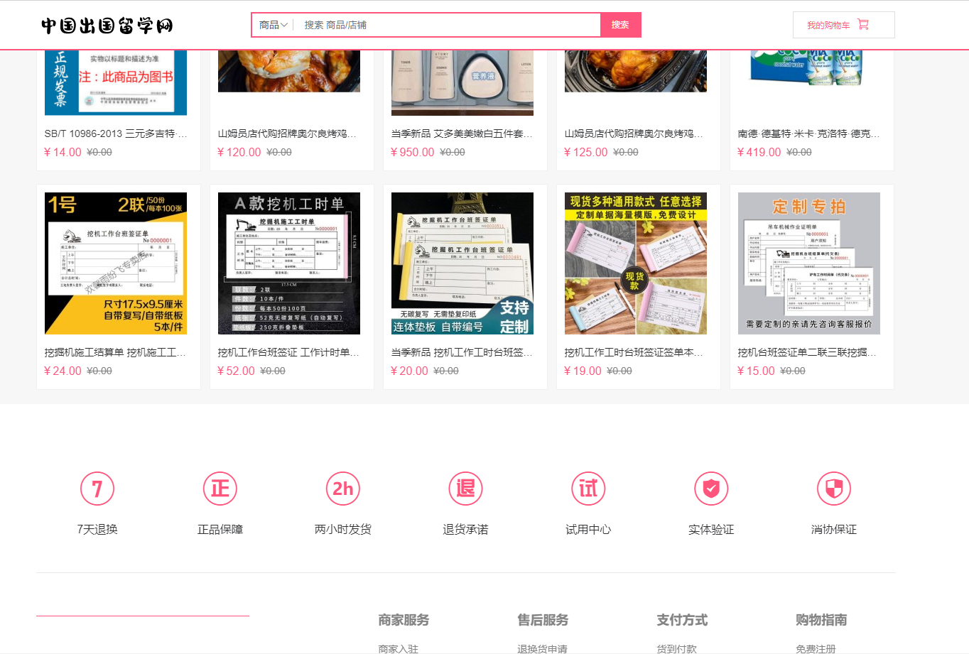
Task: Click the 两小时发货 label
Action: (x=343, y=529)
